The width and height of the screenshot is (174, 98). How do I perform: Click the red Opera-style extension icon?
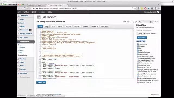[145, 8]
